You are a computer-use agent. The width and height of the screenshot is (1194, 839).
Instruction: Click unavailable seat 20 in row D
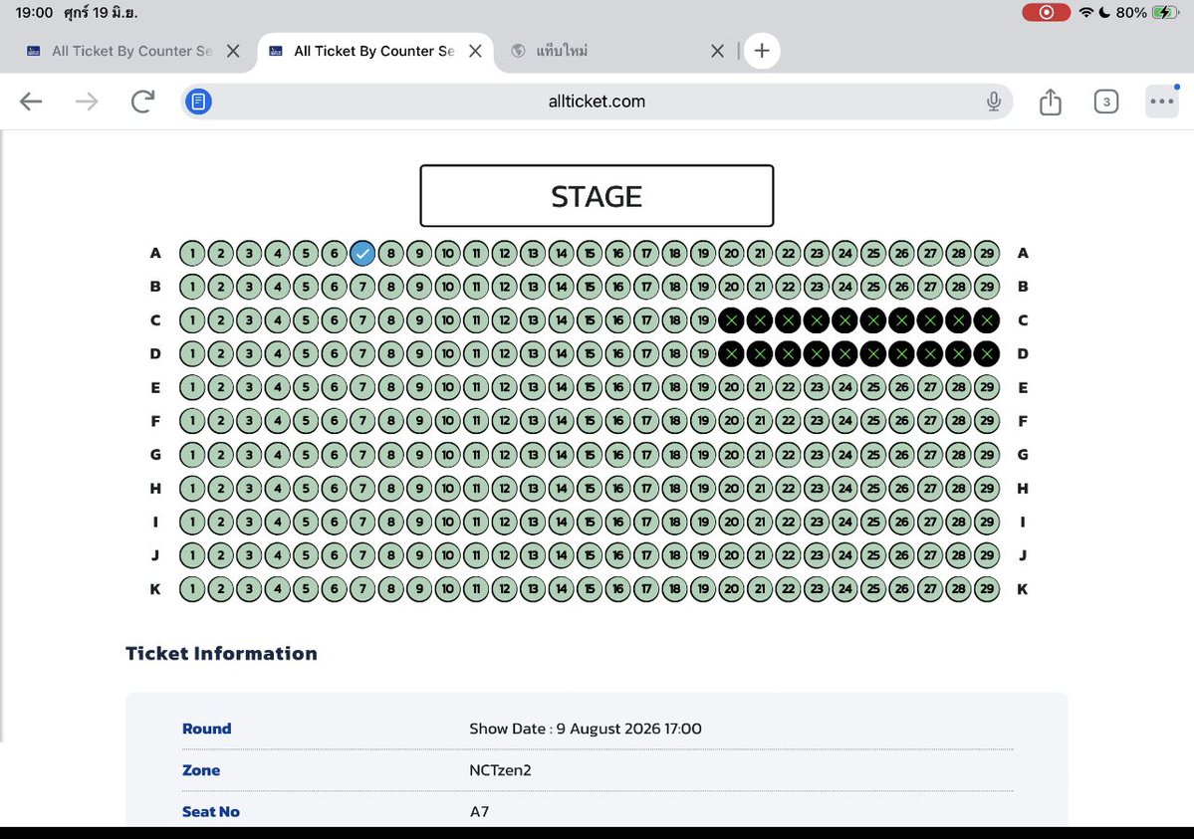[x=731, y=353]
